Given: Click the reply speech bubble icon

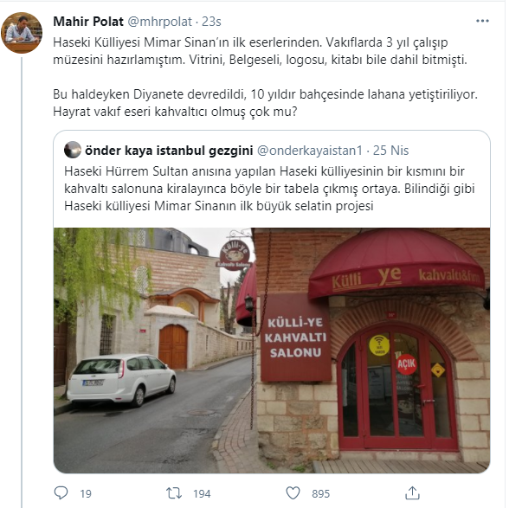Looking at the screenshot, I should [x=61, y=493].
